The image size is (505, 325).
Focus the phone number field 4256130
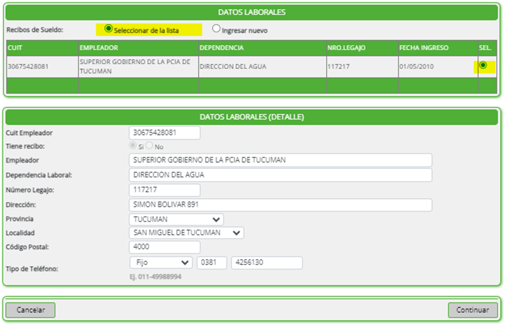[267, 262]
